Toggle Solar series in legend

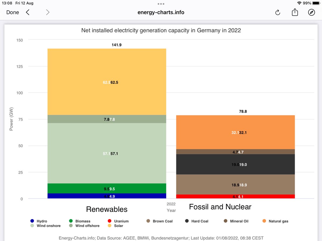[x=115, y=226]
